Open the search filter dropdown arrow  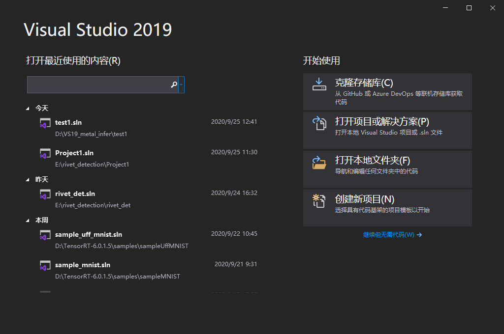tap(182, 84)
